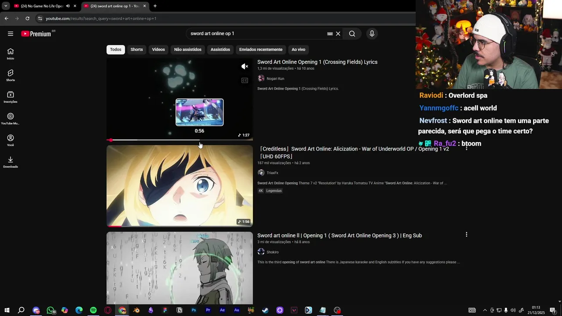
Task: Open the tab search dropdown arrow
Action: [6, 6]
